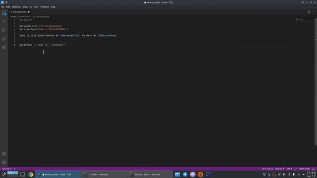317x178 pixels.
Task: Click the backuped_dir assignment line
Action: [x=41, y=26]
